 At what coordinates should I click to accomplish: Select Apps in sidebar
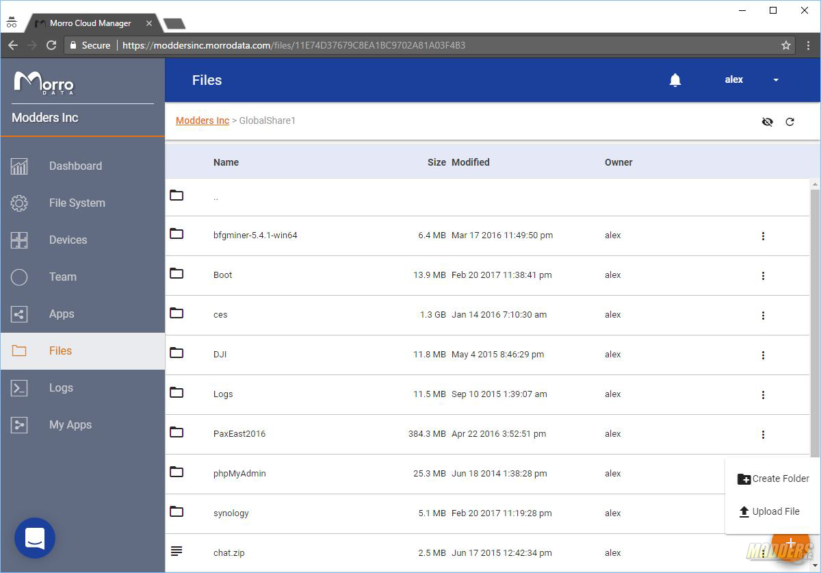pos(82,314)
